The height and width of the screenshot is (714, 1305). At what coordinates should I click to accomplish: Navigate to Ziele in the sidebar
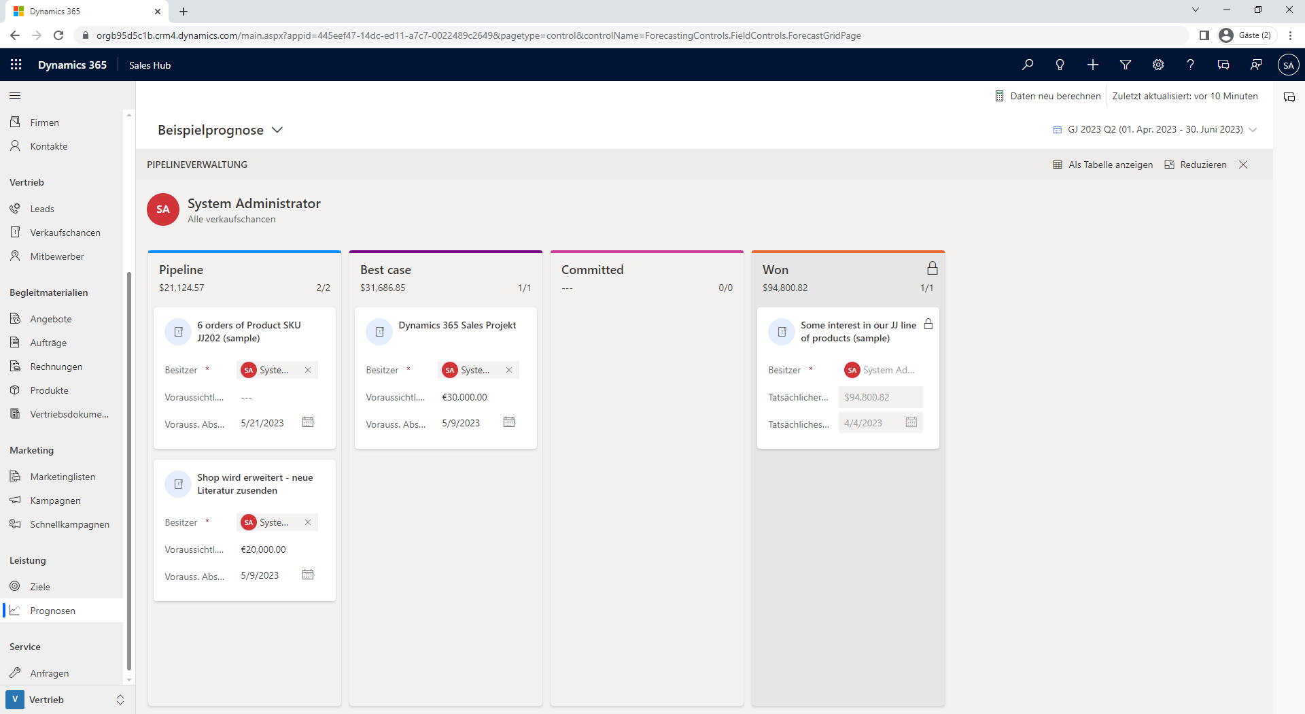click(40, 587)
